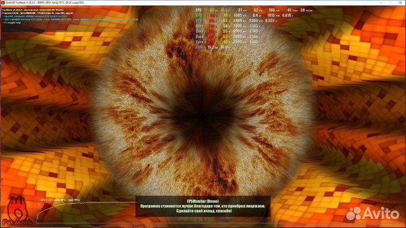Click the min FPS value 37
The height and width of the screenshot is (228, 406).
(x=240, y=10)
